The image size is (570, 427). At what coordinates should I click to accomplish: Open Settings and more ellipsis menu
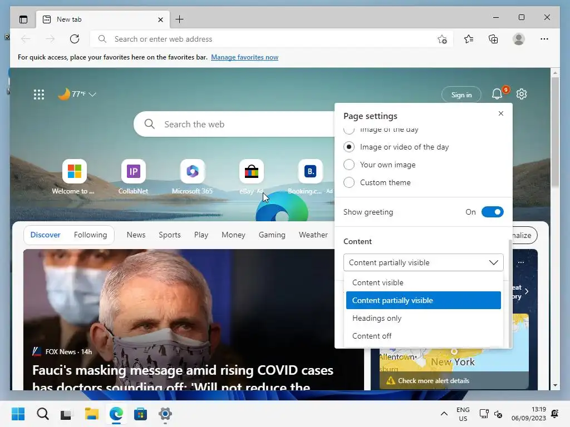pos(544,39)
